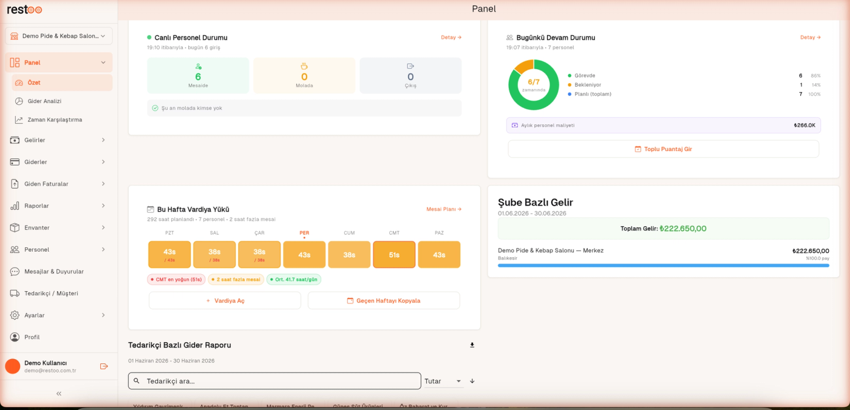Open the Mesai Planı link
This screenshot has width=850, height=410.
click(444, 209)
